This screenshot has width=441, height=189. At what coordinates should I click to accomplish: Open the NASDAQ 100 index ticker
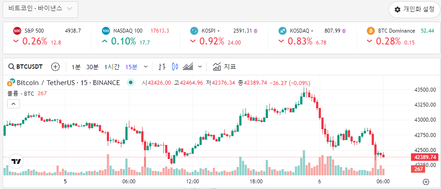click(128, 31)
